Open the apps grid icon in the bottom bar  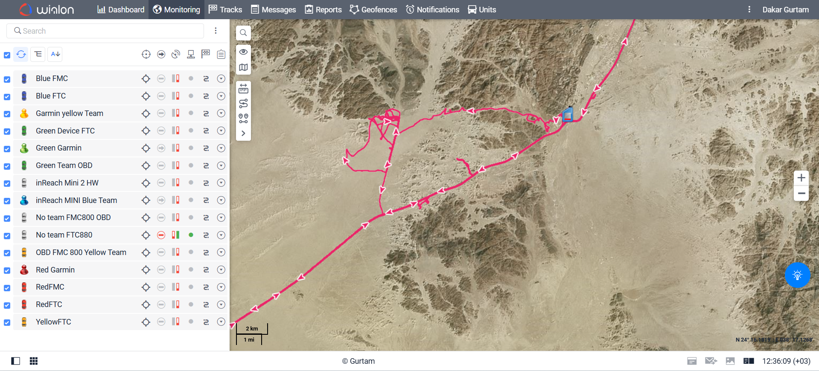[34, 361]
